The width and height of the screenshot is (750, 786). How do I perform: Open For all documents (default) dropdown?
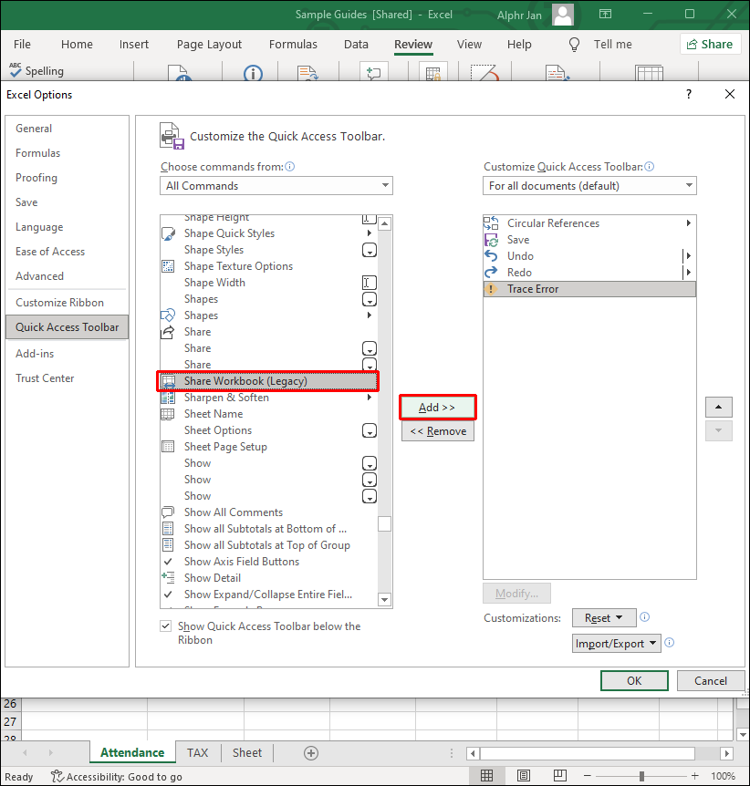click(589, 185)
